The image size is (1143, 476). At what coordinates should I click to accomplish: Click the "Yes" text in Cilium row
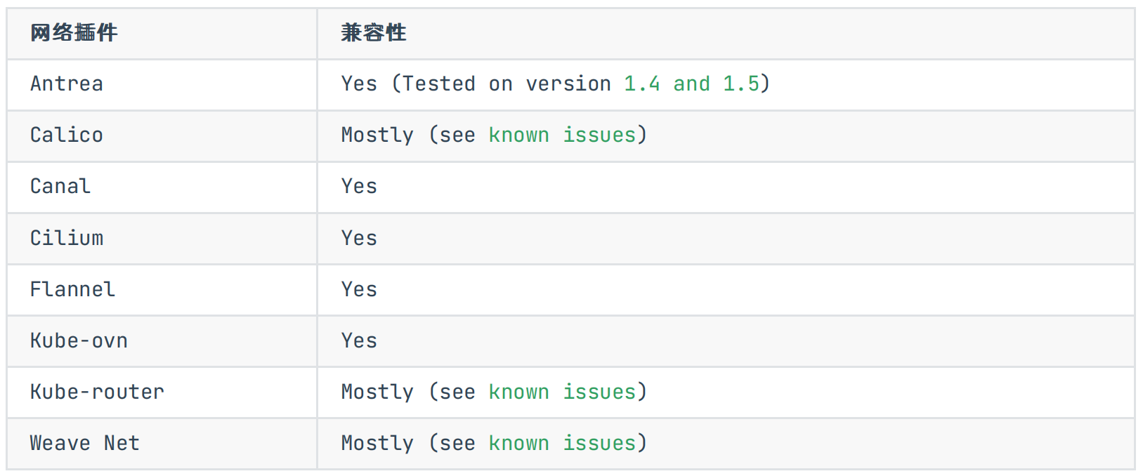coord(359,239)
